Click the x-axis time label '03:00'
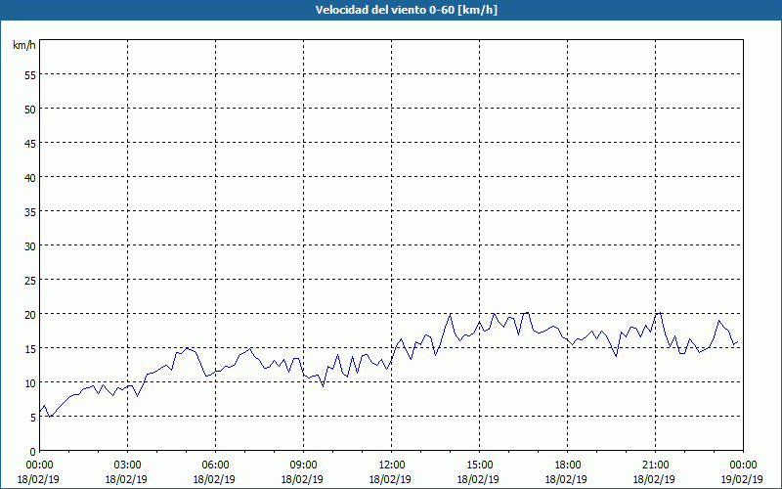782x489 pixels. pyautogui.click(x=128, y=466)
